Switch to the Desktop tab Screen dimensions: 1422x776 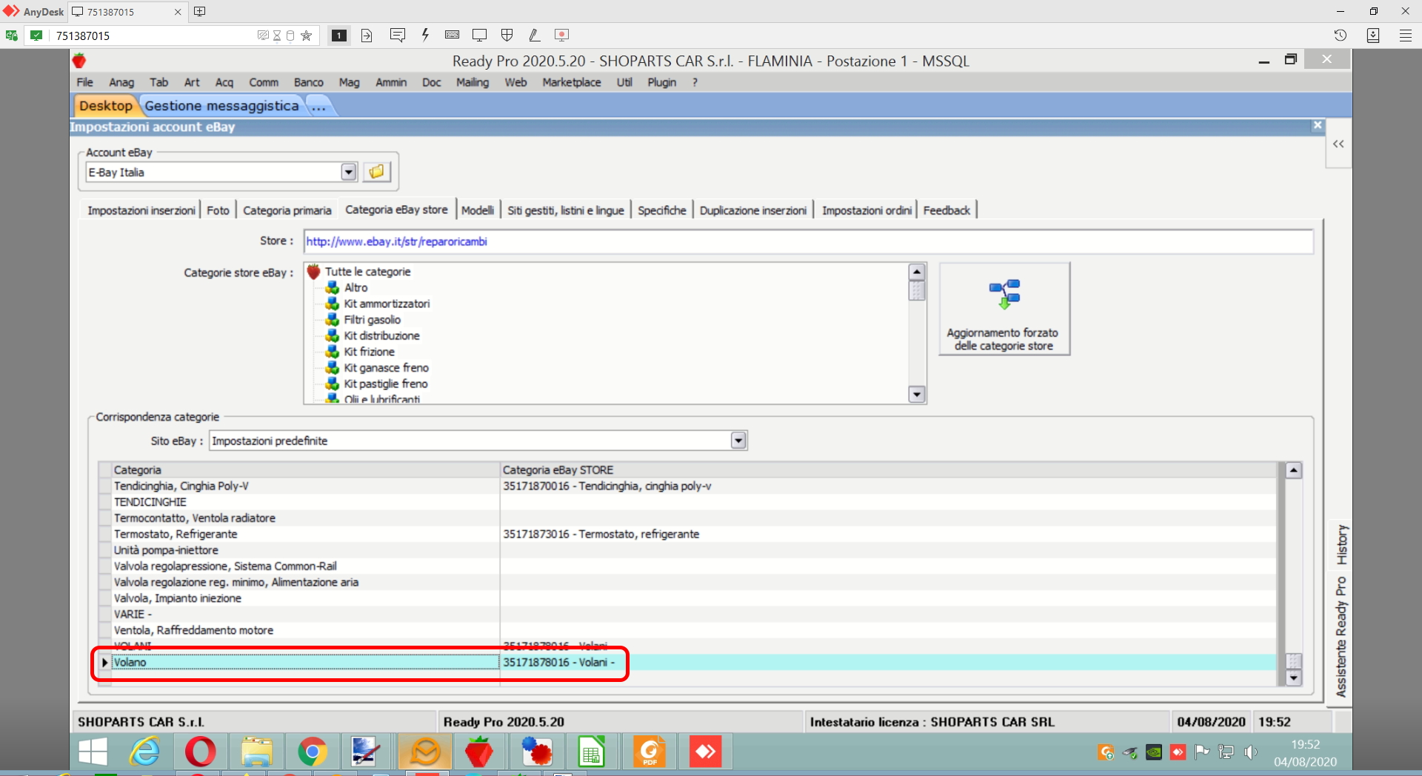(x=106, y=106)
